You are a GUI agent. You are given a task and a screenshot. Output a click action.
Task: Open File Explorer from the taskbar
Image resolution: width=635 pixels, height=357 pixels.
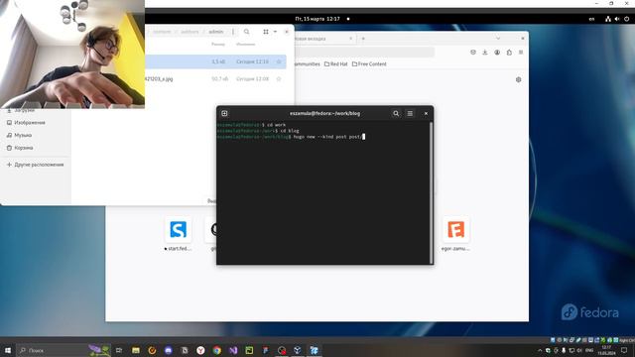(136, 350)
